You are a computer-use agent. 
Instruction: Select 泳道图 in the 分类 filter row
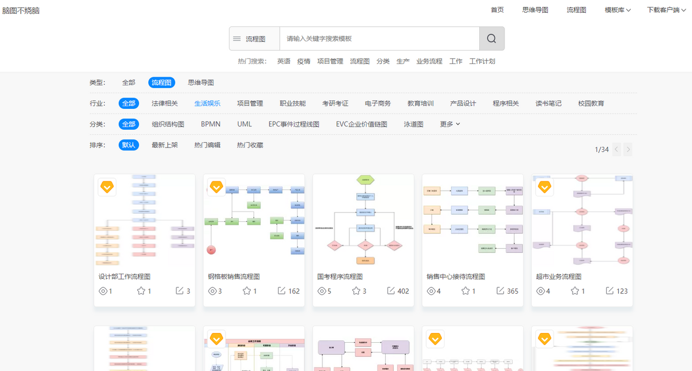pos(413,124)
